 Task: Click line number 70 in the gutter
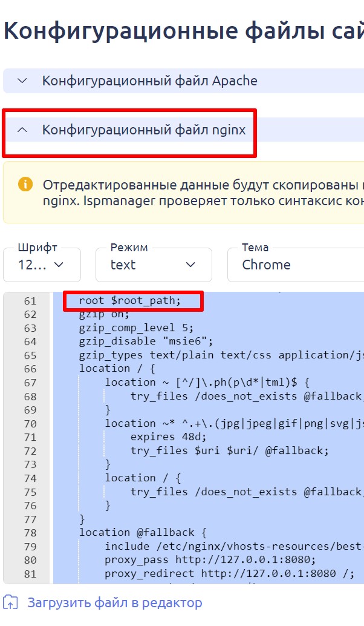pyautogui.click(x=30, y=423)
